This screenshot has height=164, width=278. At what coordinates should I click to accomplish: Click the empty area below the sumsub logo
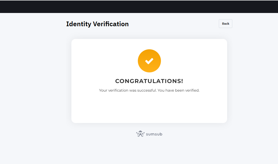[149, 151]
